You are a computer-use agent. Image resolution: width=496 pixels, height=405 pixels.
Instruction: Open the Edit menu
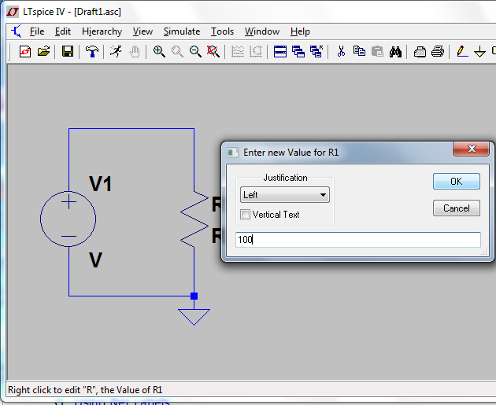[x=63, y=31]
